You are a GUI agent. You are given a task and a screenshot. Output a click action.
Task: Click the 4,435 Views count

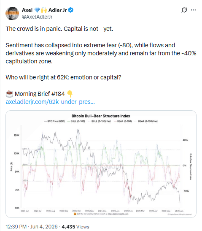pyautogui.click(x=75, y=227)
